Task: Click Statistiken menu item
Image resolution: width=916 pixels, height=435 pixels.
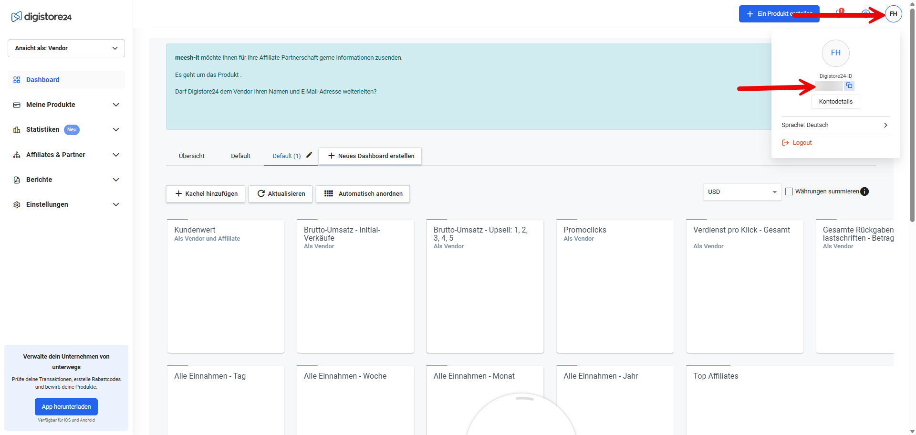Action: point(66,129)
